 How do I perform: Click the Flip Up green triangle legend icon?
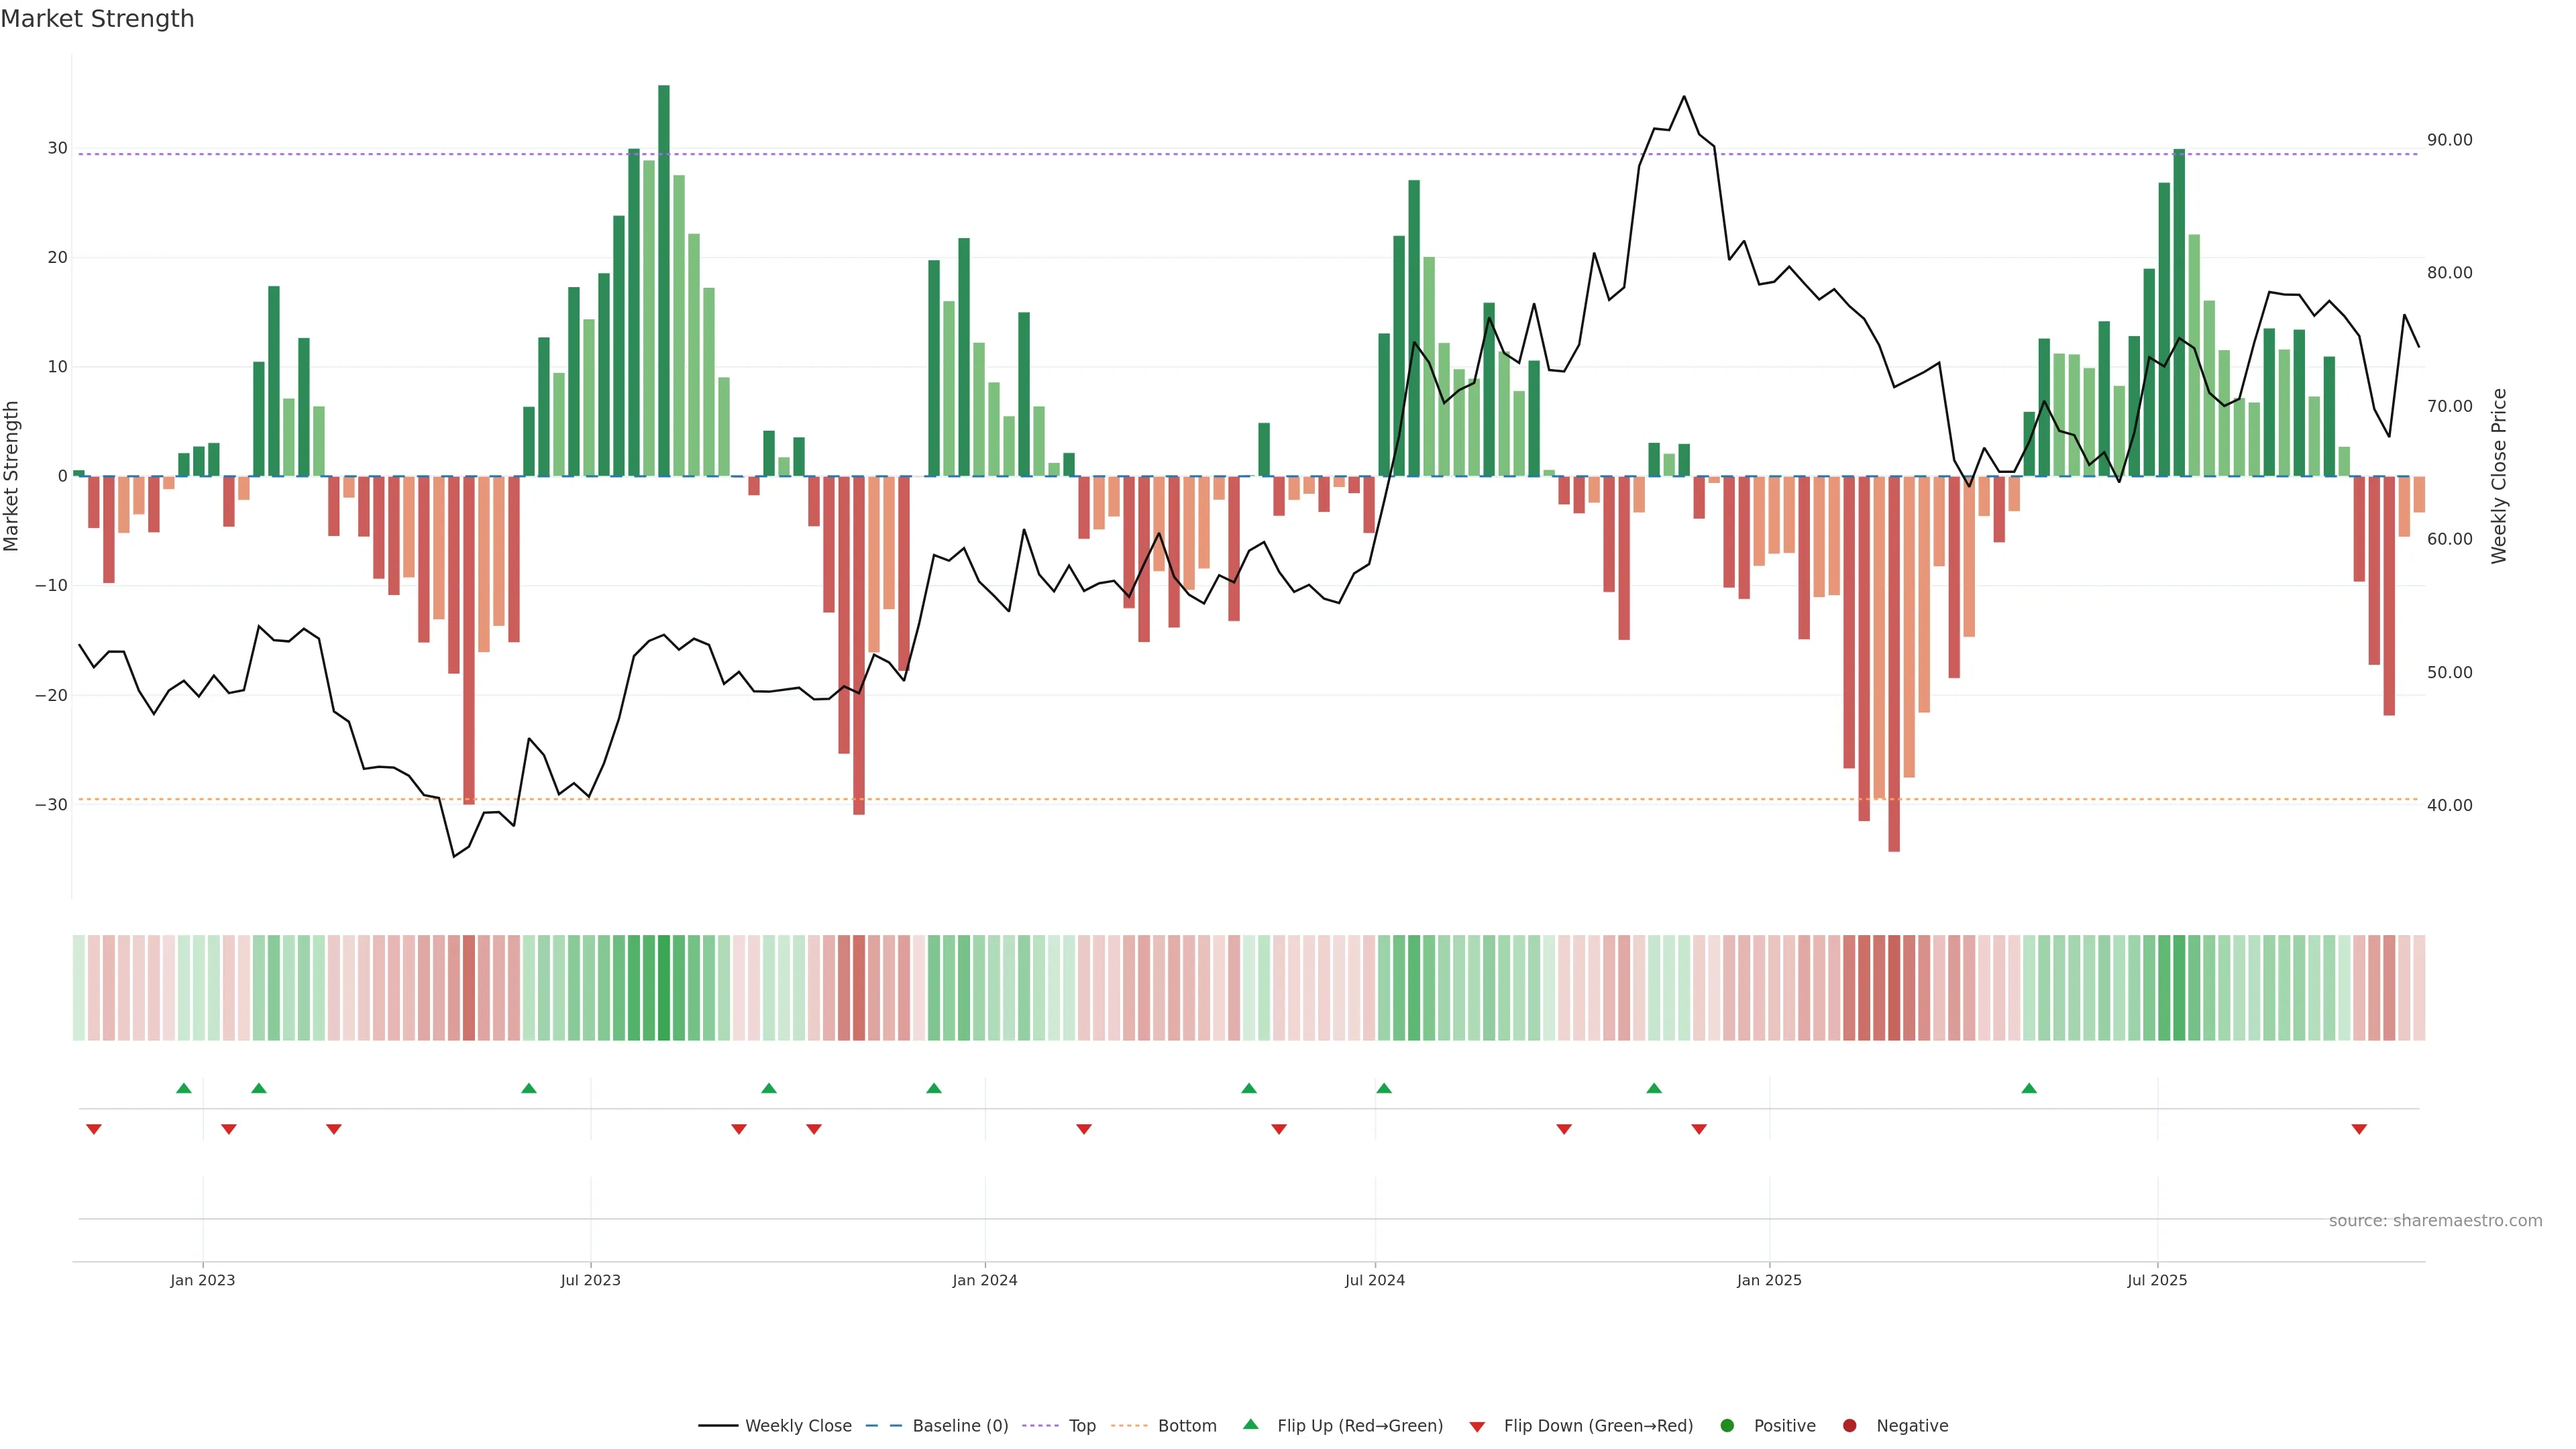(x=1250, y=1424)
